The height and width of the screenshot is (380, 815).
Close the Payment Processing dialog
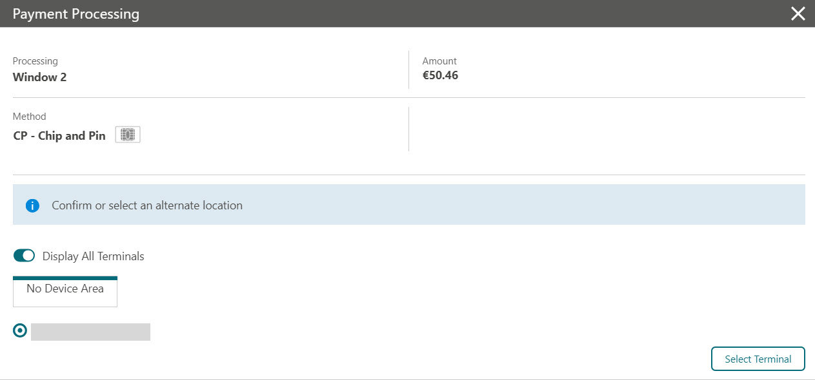click(x=798, y=14)
